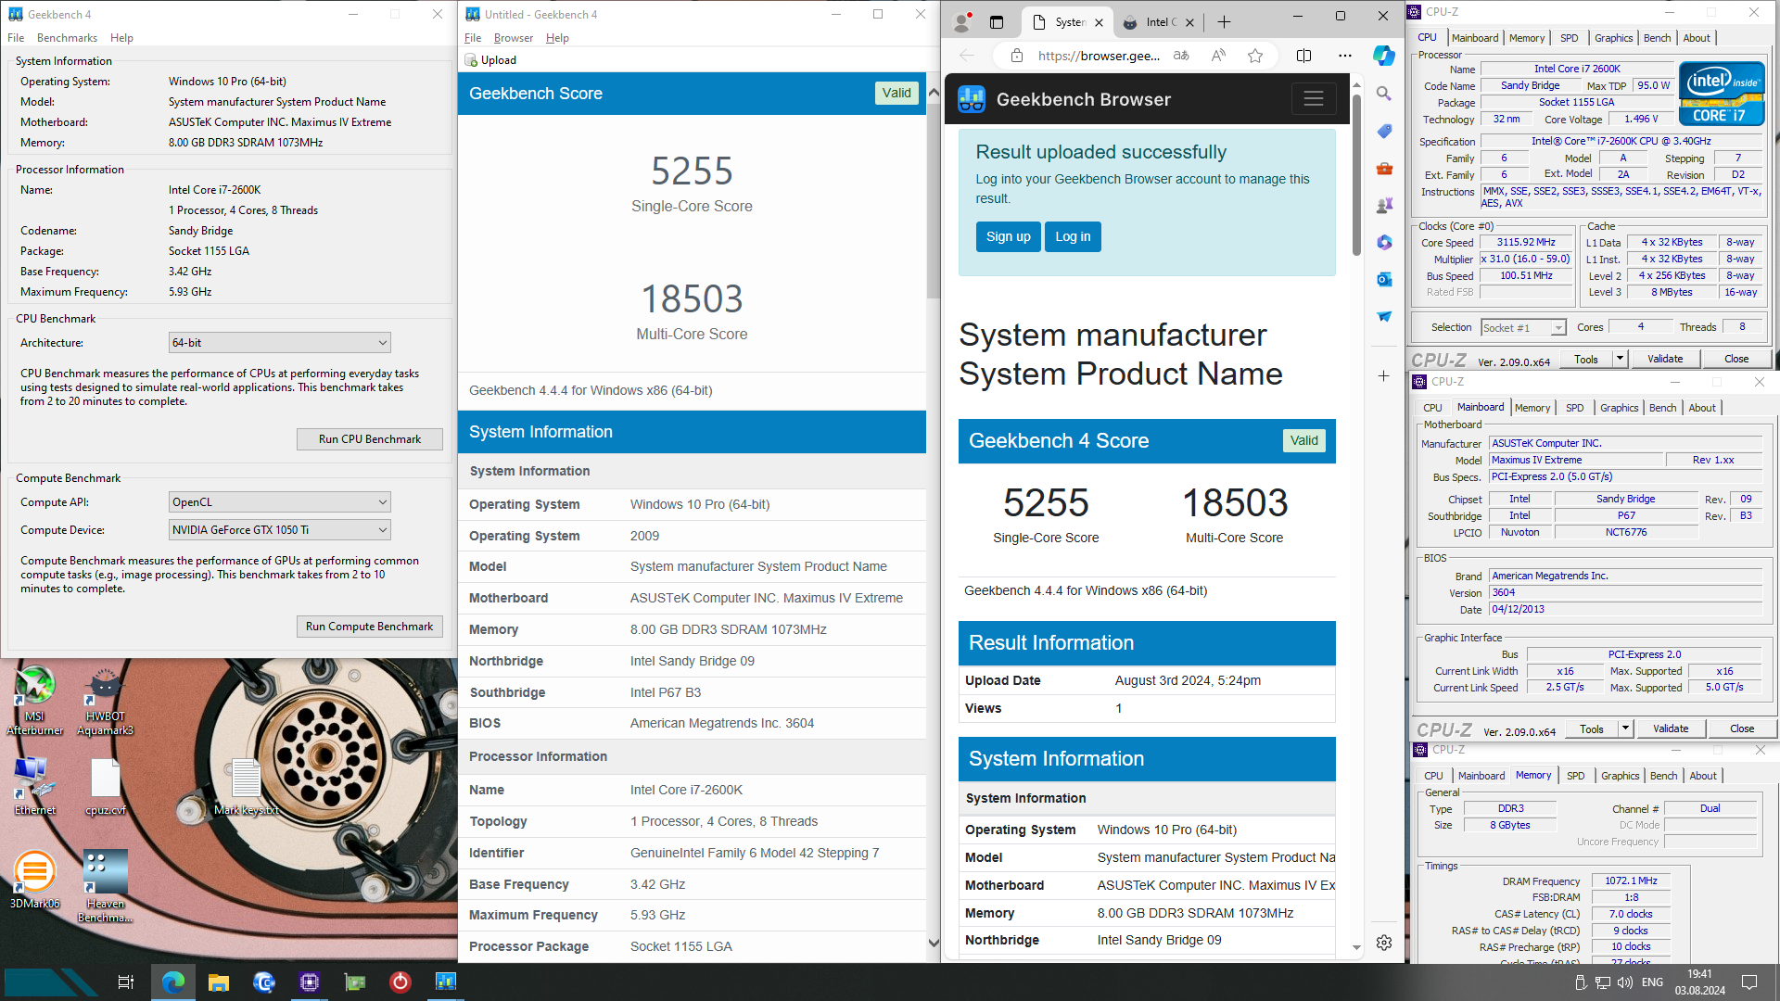Select Heaven Benchmark desktop icon
The height and width of the screenshot is (1001, 1780).
(105, 886)
